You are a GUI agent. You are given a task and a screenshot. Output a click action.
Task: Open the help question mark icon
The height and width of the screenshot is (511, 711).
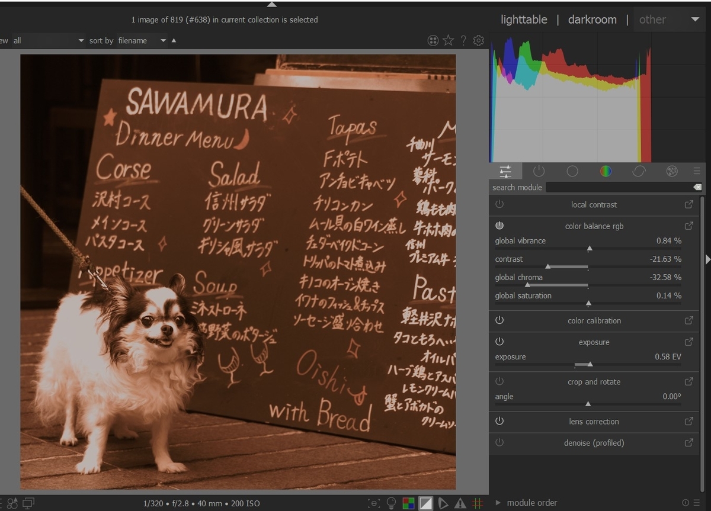[x=463, y=40]
